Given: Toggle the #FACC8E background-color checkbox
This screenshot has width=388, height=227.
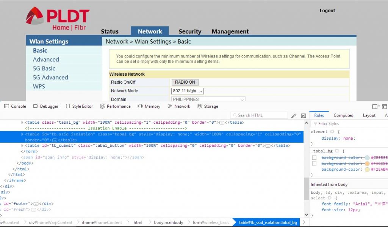Looking at the screenshot, I should pyautogui.click(x=314, y=163).
